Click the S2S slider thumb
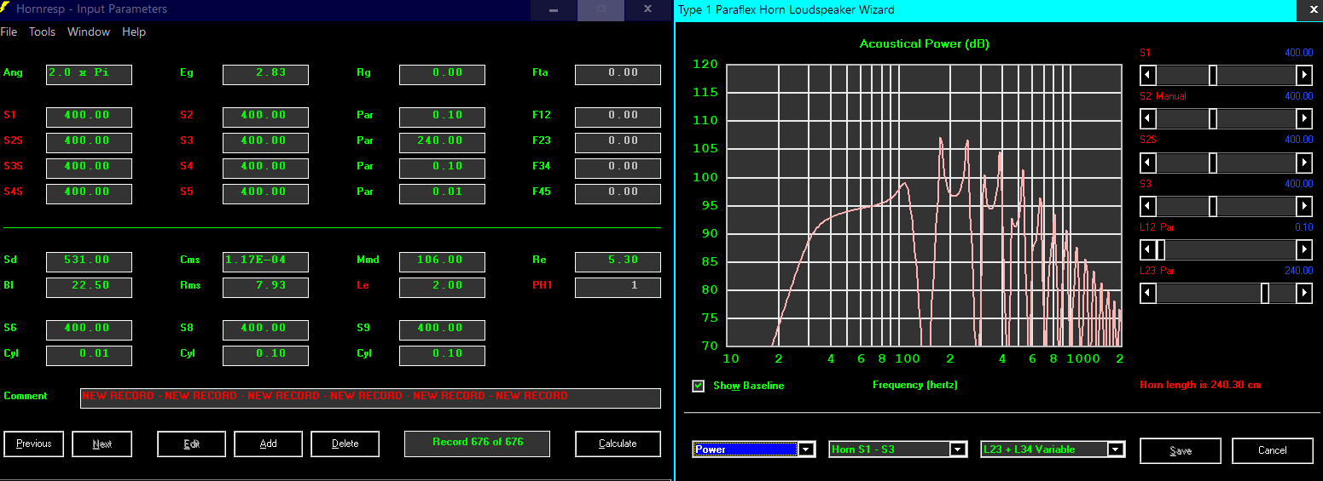Viewport: 1323px width, 481px height. [x=1212, y=163]
